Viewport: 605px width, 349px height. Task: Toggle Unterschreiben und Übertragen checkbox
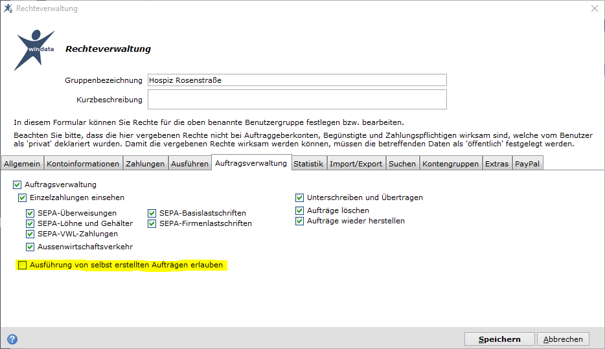click(x=299, y=198)
